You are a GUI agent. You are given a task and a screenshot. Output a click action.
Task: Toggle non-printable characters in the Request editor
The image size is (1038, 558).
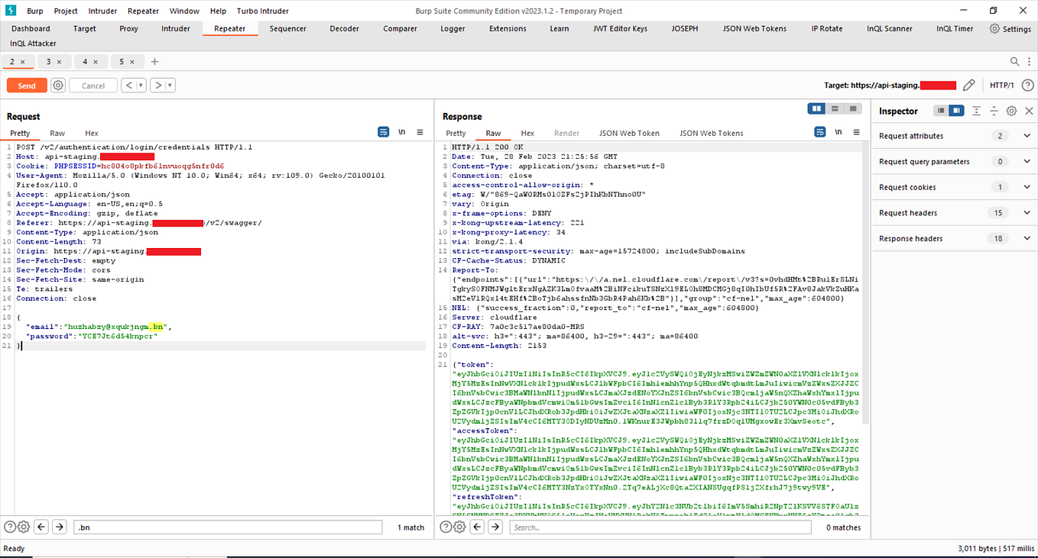click(x=401, y=131)
